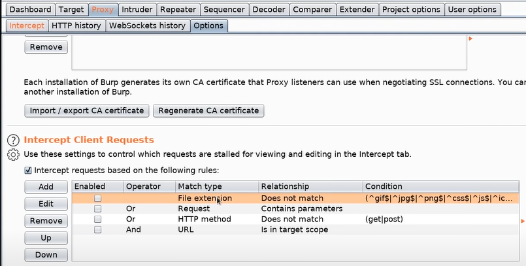The width and height of the screenshot is (526, 266).
Task: Switch to the Dashboard tab
Action: pyautogui.click(x=30, y=9)
